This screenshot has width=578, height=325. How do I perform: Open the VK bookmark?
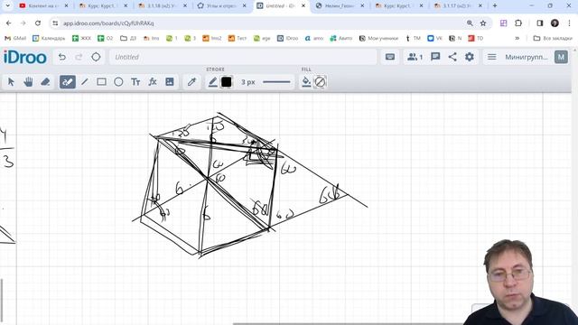pyautogui.click(x=435, y=38)
